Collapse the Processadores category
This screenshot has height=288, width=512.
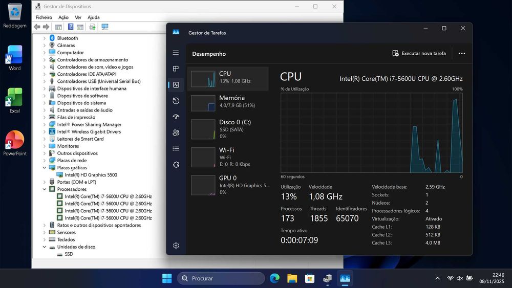(45, 189)
